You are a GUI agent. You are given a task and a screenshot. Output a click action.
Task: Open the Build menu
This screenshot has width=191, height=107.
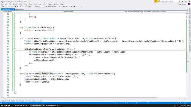(20, 4)
